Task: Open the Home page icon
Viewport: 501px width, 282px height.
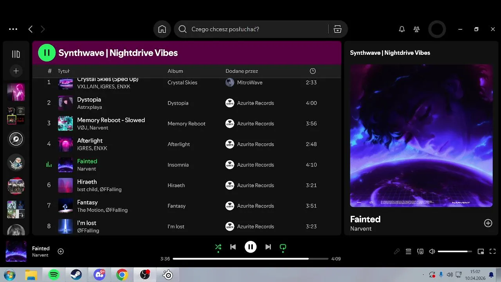Action: coord(162,29)
